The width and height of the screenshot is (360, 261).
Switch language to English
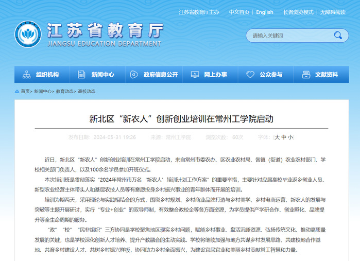coord(265,12)
